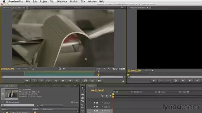Click timeline Set Encore Chapter Marker icon
Screen dimensions: 202x113
pyautogui.click(x=107, y=96)
